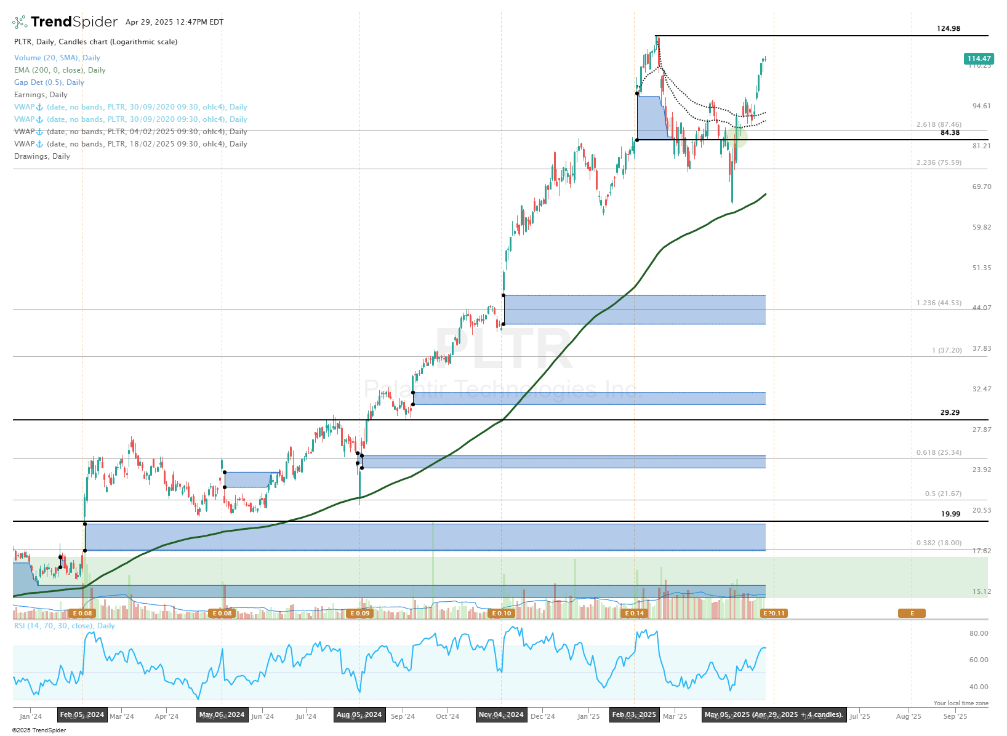The width and height of the screenshot is (1007, 736).
Task: Click anchor icon on VWAP 18/02/2025 indicator
Action: [39, 144]
